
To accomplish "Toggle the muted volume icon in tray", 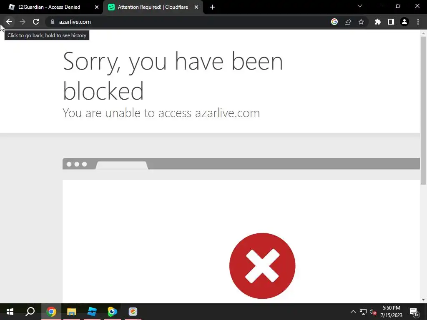I will pos(373,312).
